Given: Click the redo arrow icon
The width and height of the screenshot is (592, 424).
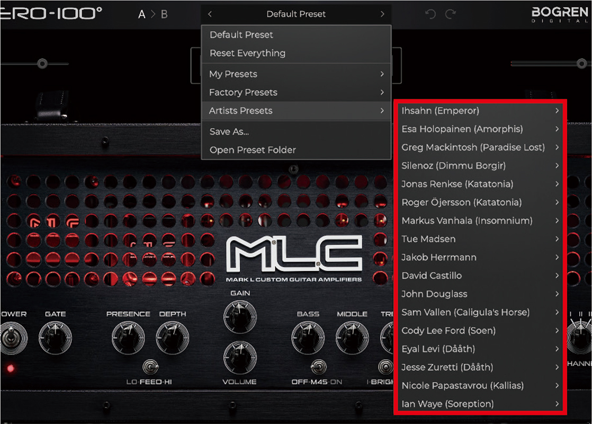Looking at the screenshot, I should point(451,14).
